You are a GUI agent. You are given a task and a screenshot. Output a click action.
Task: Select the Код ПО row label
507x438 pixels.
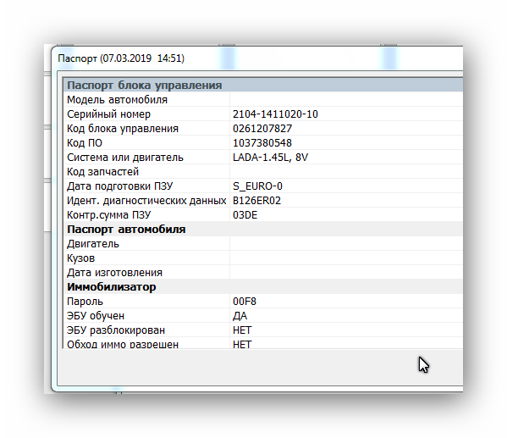point(85,143)
